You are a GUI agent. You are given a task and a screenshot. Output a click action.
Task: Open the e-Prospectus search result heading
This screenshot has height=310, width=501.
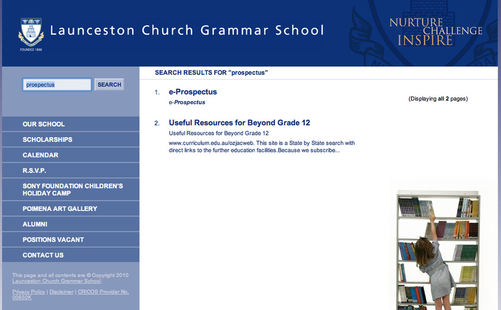tap(193, 92)
